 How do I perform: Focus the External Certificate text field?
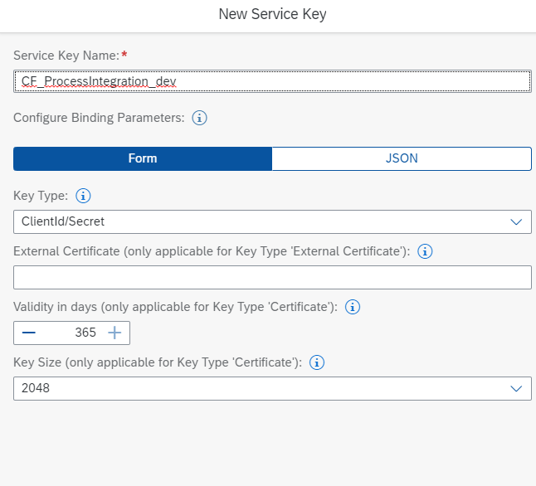click(272, 277)
